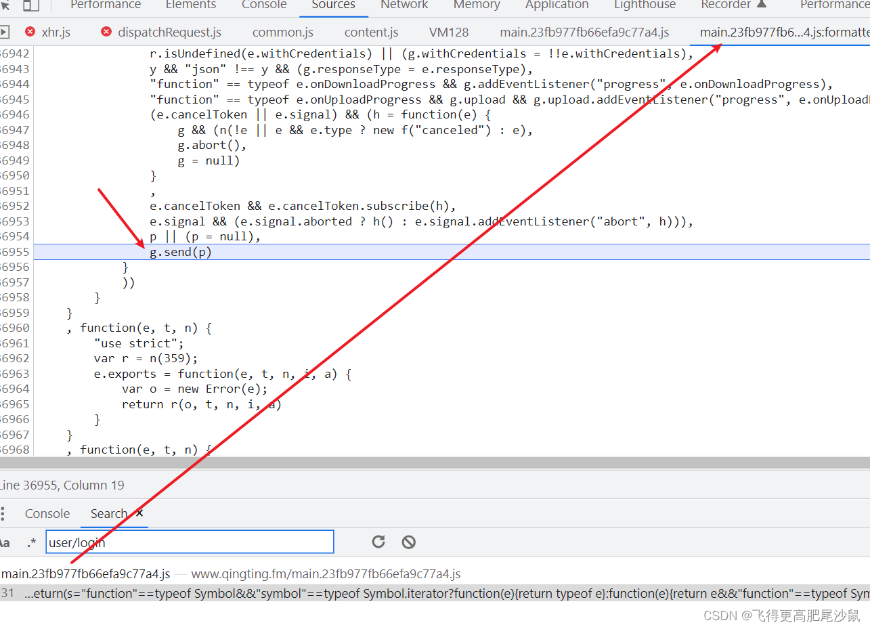Image resolution: width=870 pixels, height=629 pixels.
Task: Click the red error icon beside dispatchRequest.js
Action: pyautogui.click(x=106, y=32)
